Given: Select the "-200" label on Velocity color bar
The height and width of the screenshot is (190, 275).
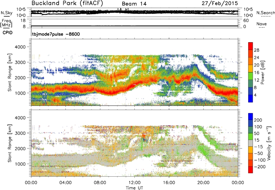Looking at the screenshot, I should [x=260, y=167].
